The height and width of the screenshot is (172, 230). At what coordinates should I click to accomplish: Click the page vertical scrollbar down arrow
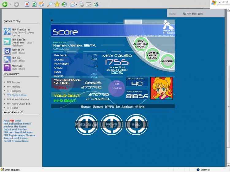(x=228, y=165)
